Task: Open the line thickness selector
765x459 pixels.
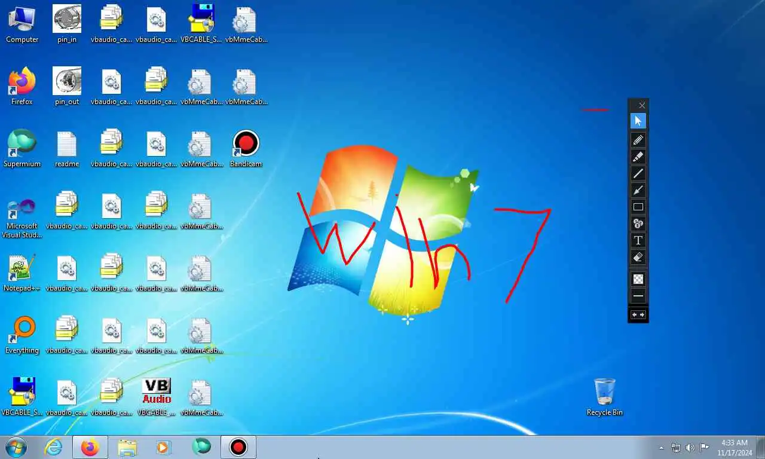Action: pyautogui.click(x=638, y=296)
